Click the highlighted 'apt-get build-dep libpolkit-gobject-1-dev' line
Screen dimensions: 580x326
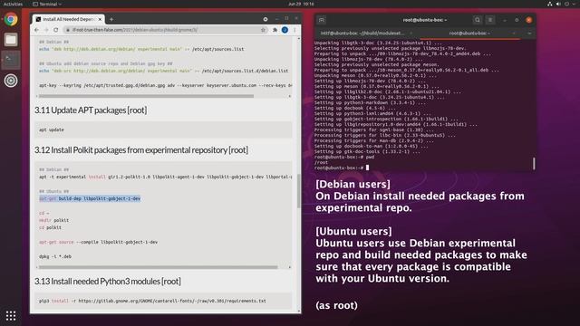pyautogui.click(x=90, y=198)
